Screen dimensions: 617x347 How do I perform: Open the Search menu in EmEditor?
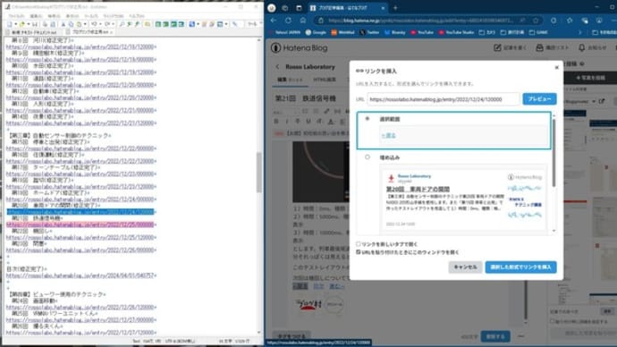pos(54,16)
